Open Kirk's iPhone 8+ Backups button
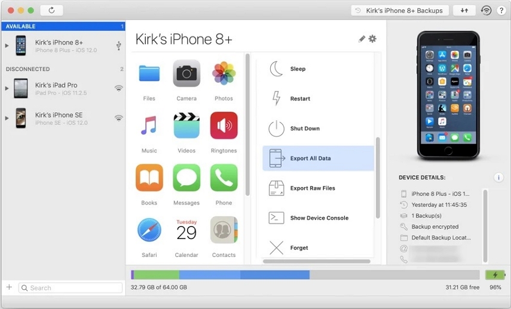This screenshot has width=511, height=309. coord(400,10)
